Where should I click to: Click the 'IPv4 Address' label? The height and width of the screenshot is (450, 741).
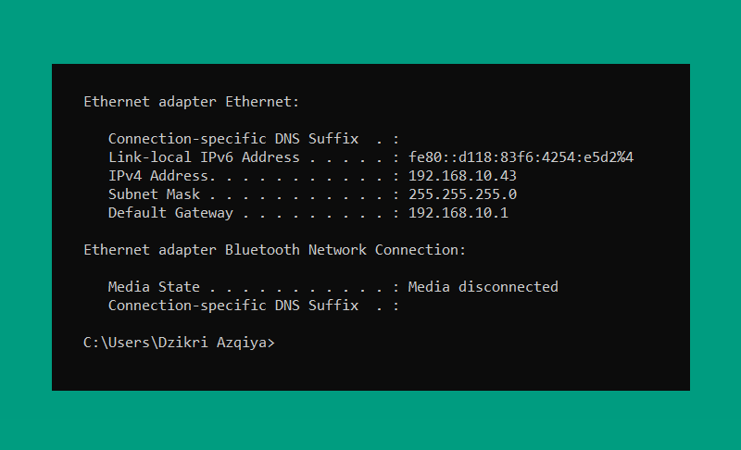pos(157,176)
